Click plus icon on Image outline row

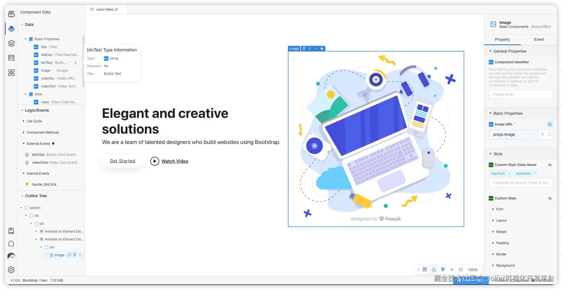tap(80, 255)
